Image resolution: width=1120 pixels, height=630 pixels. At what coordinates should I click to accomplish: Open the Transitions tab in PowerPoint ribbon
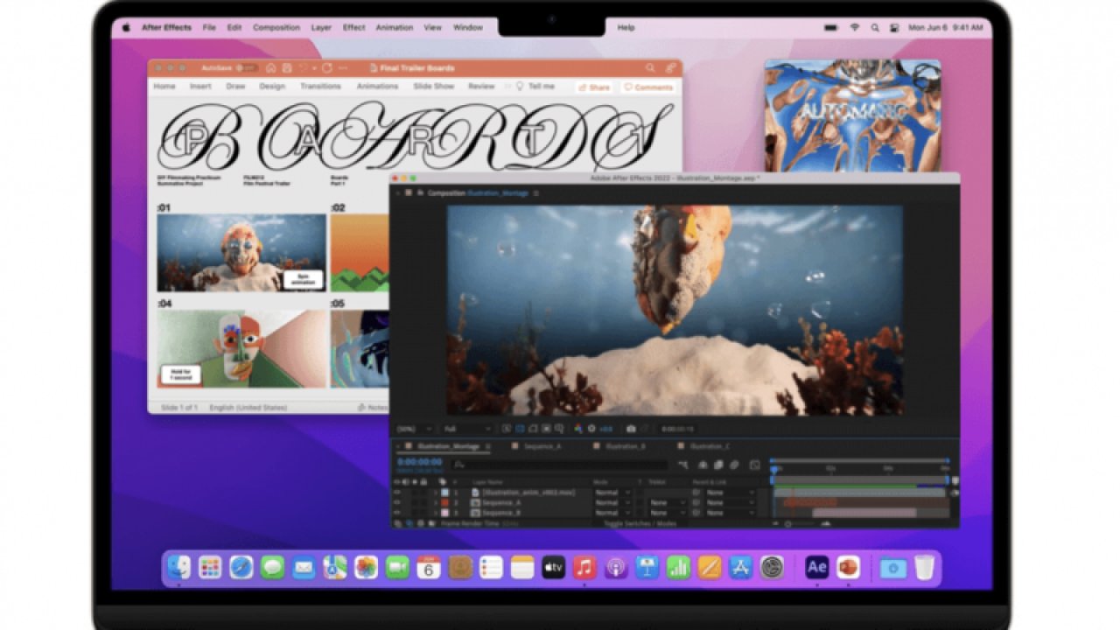click(320, 87)
